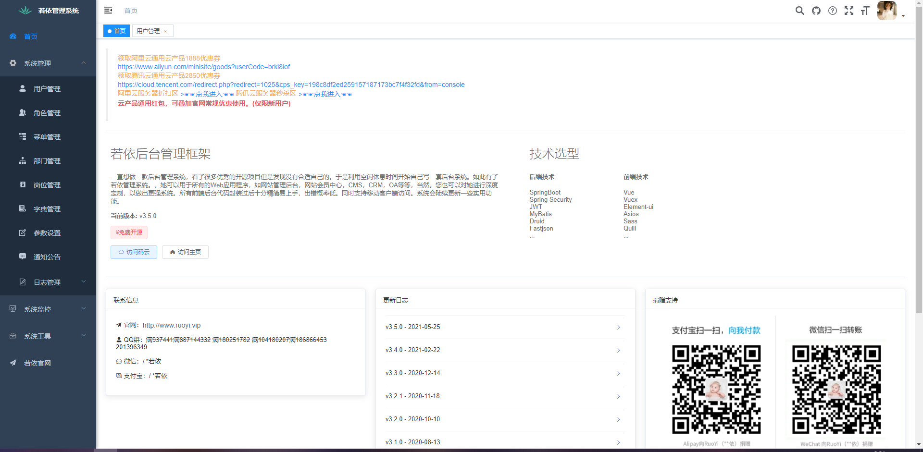The width and height of the screenshot is (923, 452).
Task: Click the 角色管理 people icon
Action: coord(23,112)
